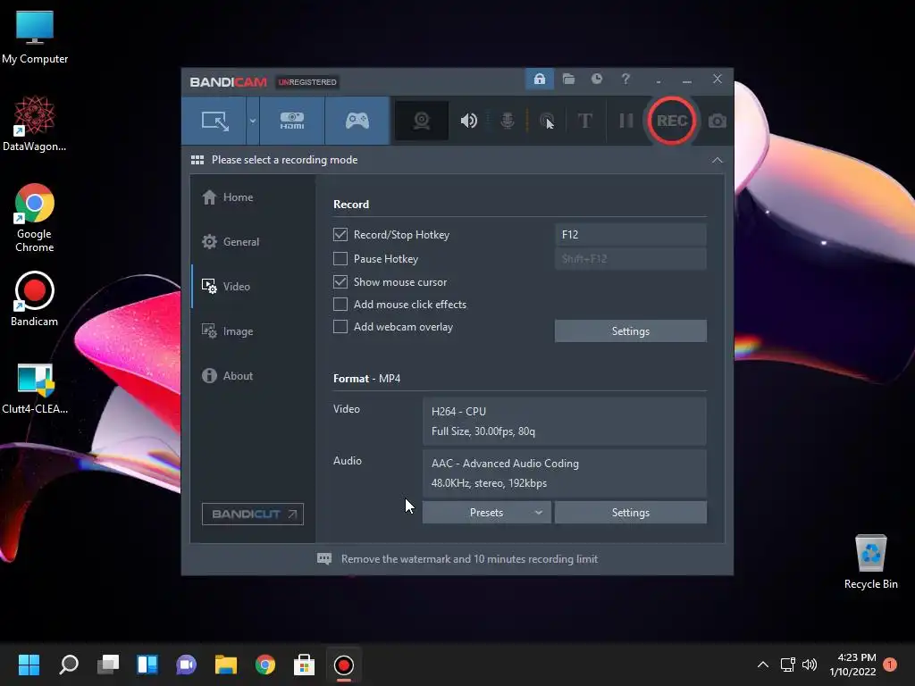Uncheck Record/Stop Hotkey checkbox
This screenshot has height=686, width=915.
(x=340, y=235)
